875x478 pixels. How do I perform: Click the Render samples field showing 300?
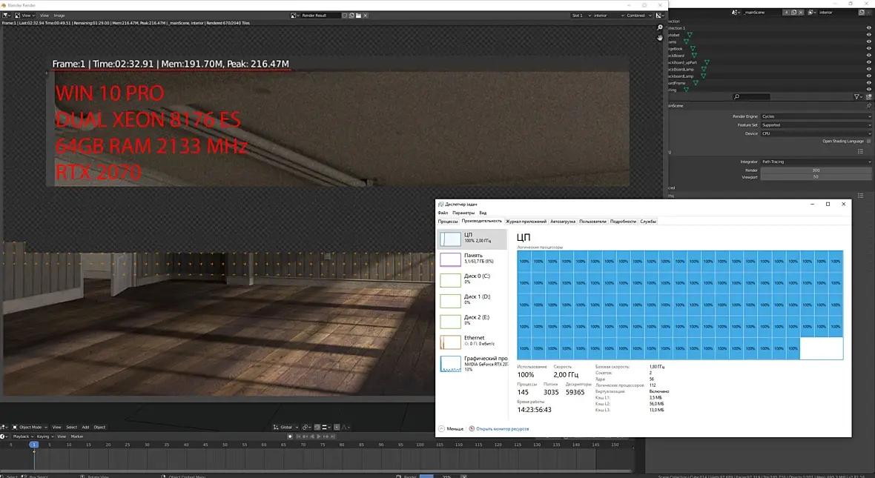click(816, 170)
